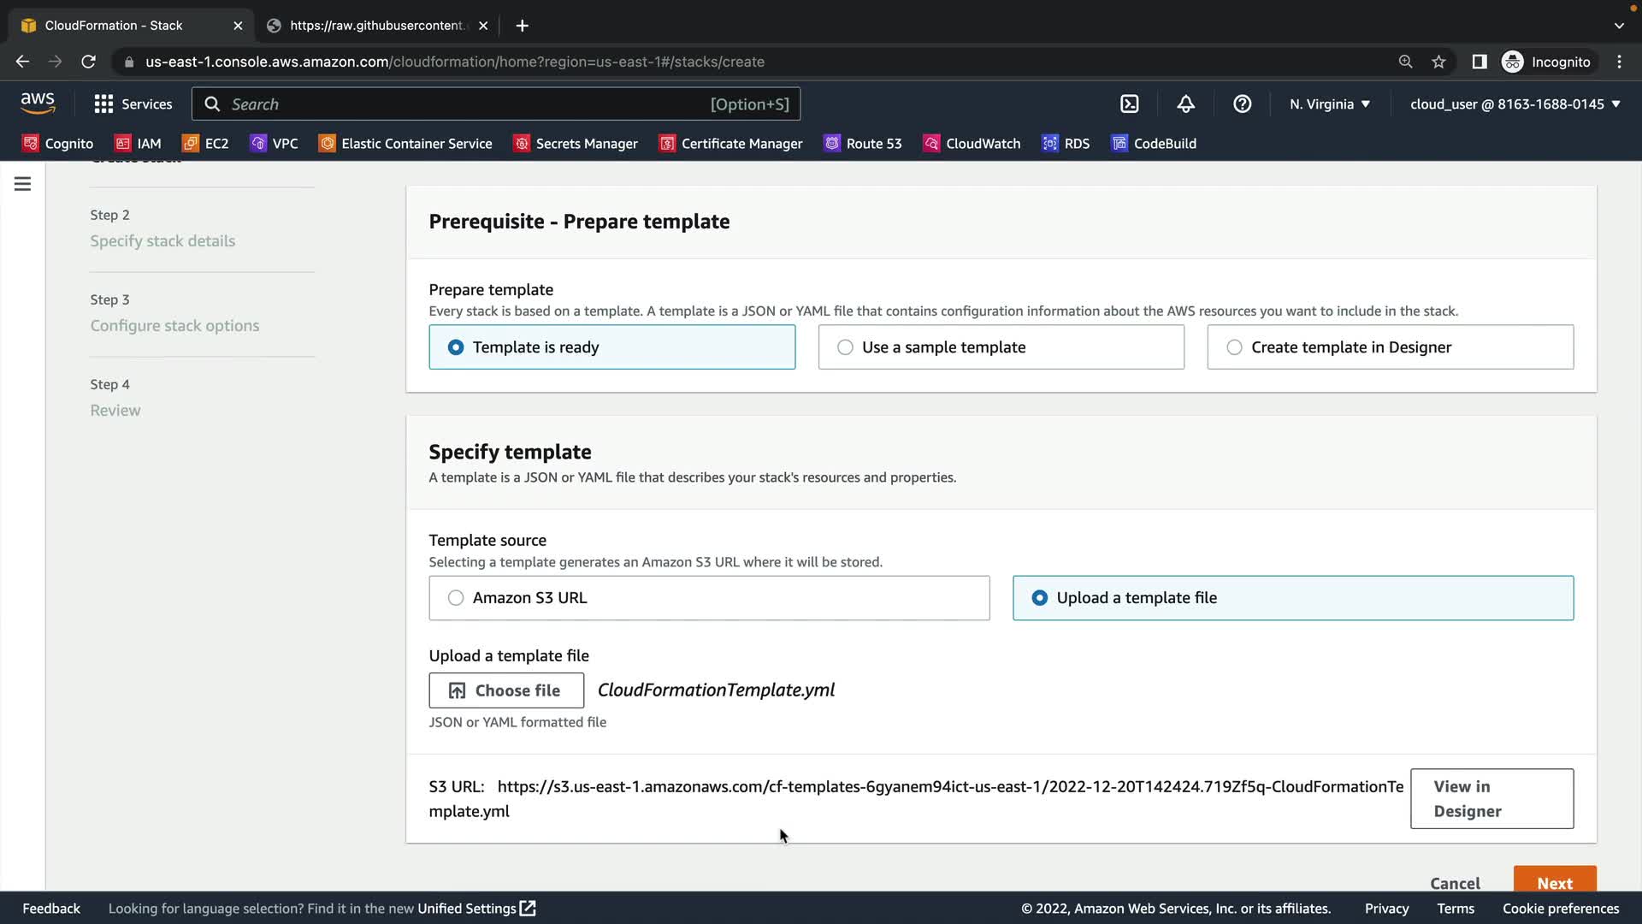Open notifications bell icon
1642x924 pixels.
click(1185, 104)
